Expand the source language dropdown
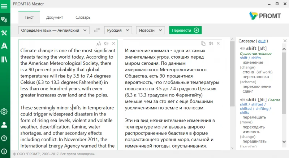 pyautogui.click(x=54, y=30)
